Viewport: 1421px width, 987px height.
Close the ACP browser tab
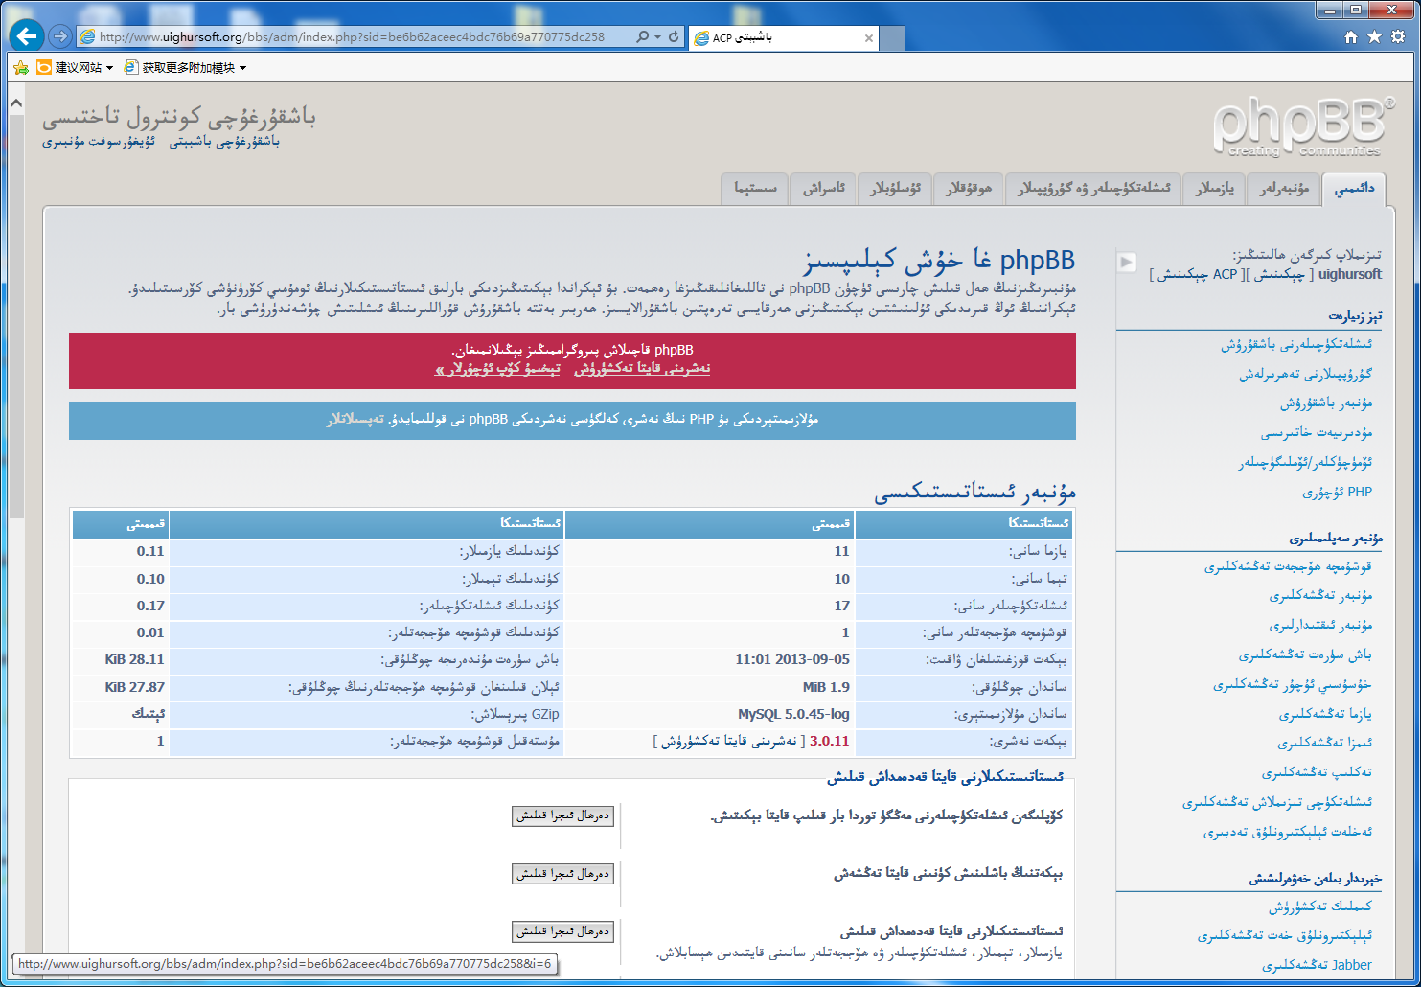tap(868, 38)
